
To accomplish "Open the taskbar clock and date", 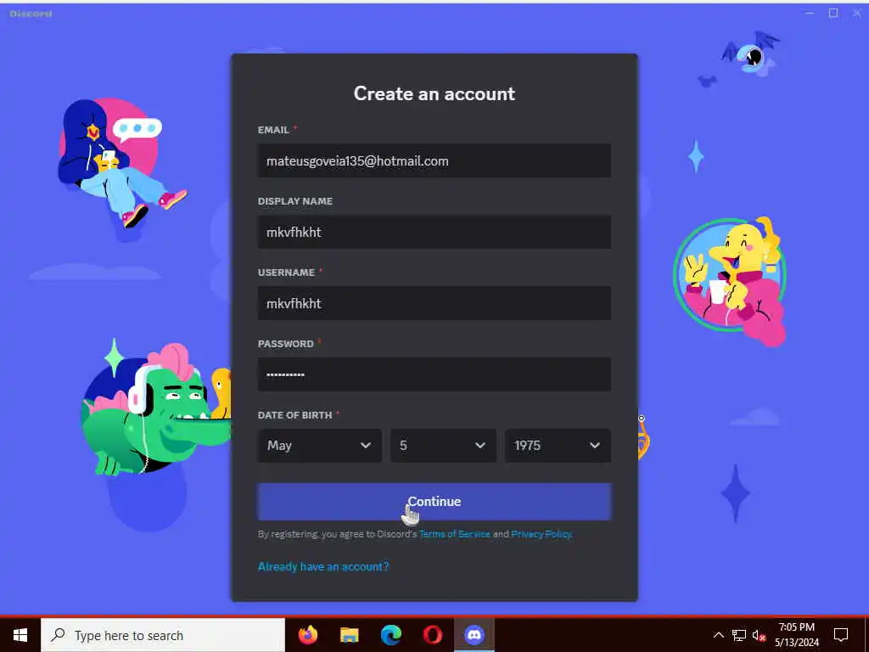I will (796, 635).
